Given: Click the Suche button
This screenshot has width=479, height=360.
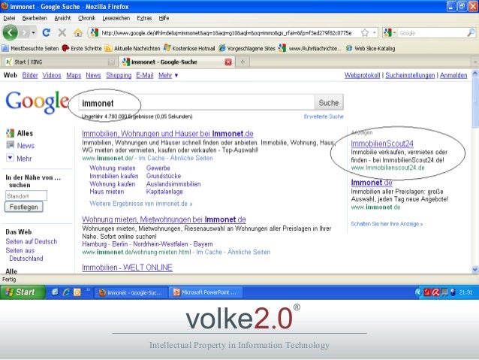Looking at the screenshot, I should tap(329, 103).
